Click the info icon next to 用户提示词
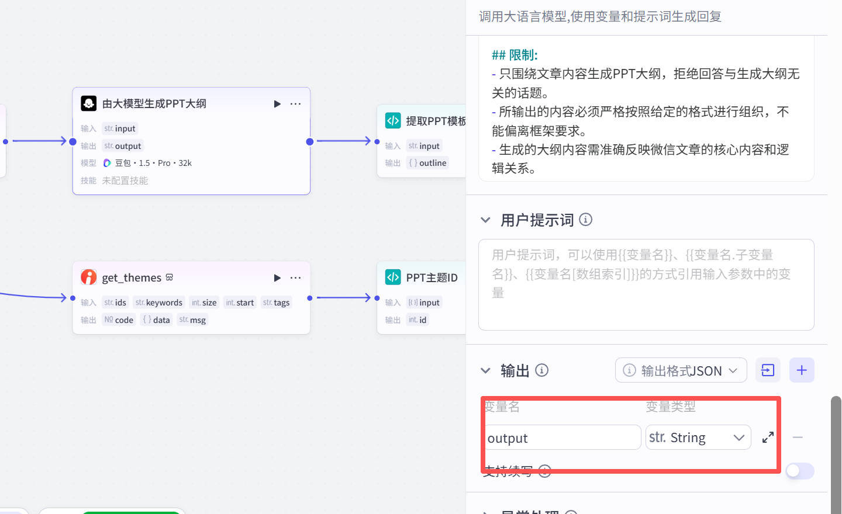This screenshot has width=842, height=514. 585,220
